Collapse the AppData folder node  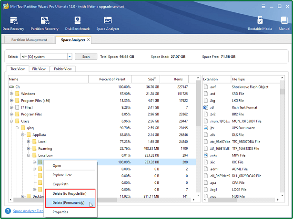click(x=23, y=135)
